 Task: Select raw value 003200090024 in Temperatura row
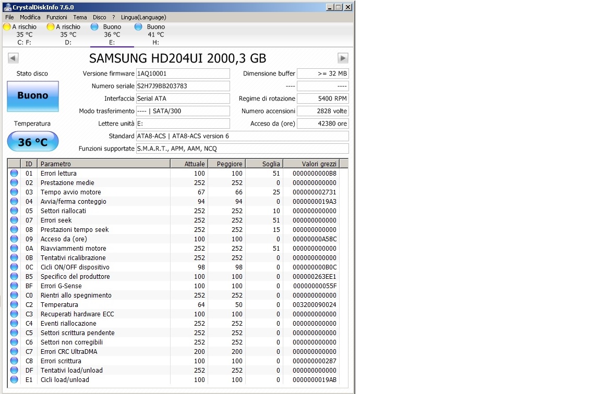click(x=314, y=305)
